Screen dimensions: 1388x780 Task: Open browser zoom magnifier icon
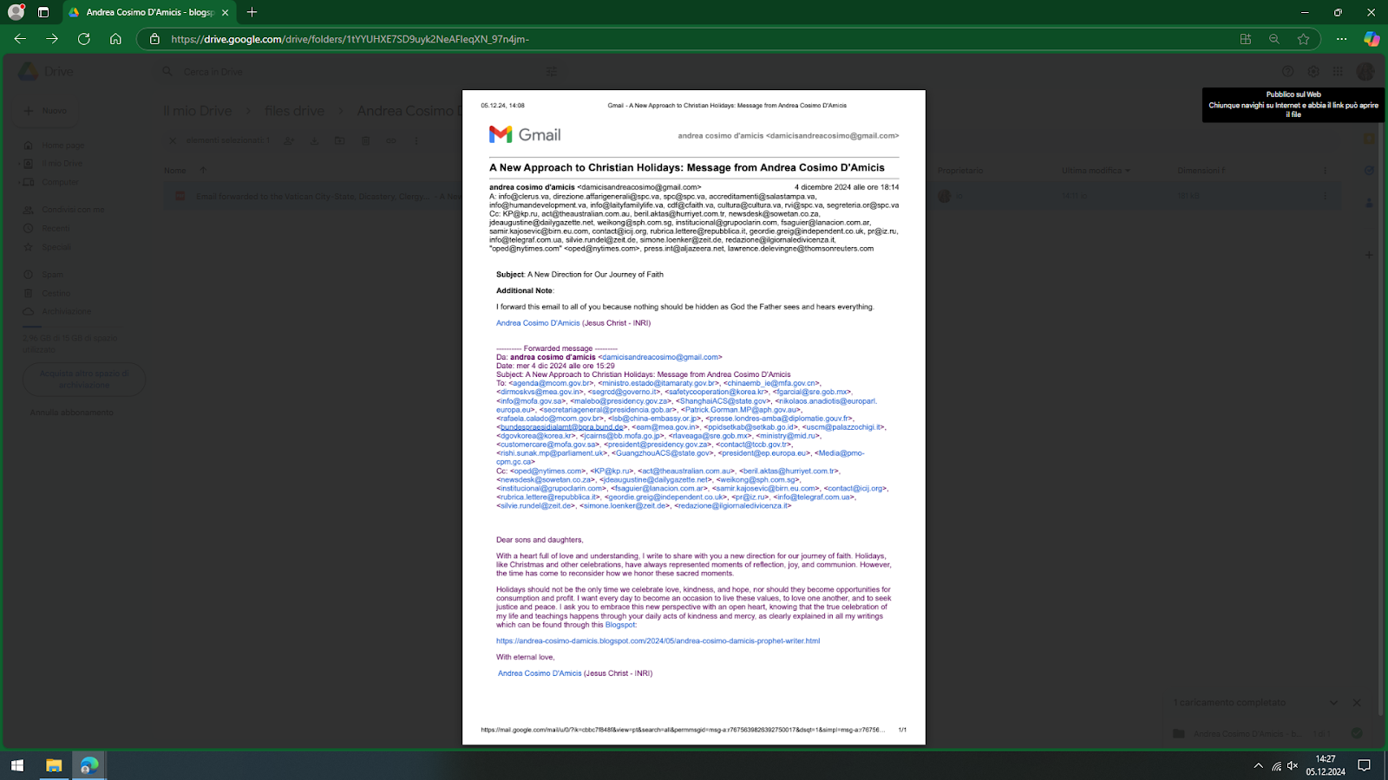coord(1274,39)
